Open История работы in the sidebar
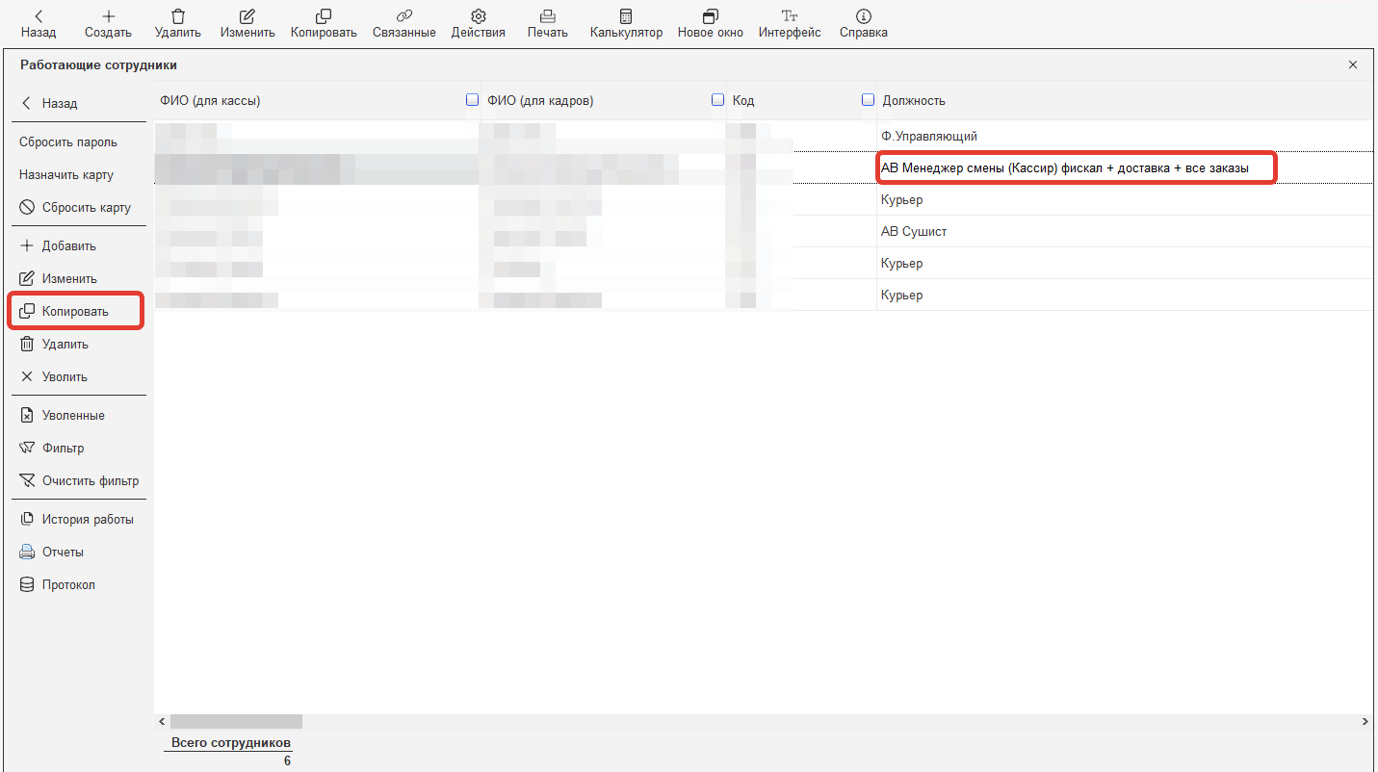This screenshot has width=1378, height=772. pyautogui.click(x=87, y=520)
